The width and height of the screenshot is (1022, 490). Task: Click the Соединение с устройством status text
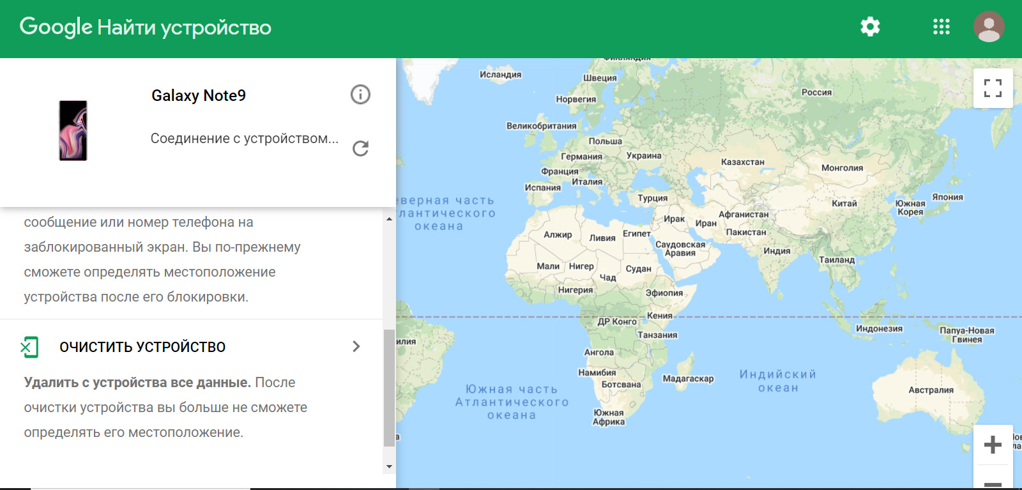pyautogui.click(x=245, y=139)
